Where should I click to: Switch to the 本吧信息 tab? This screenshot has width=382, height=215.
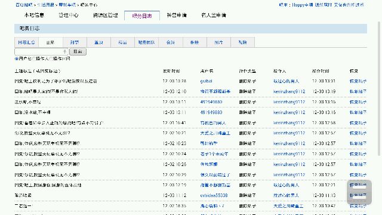tap(34, 15)
